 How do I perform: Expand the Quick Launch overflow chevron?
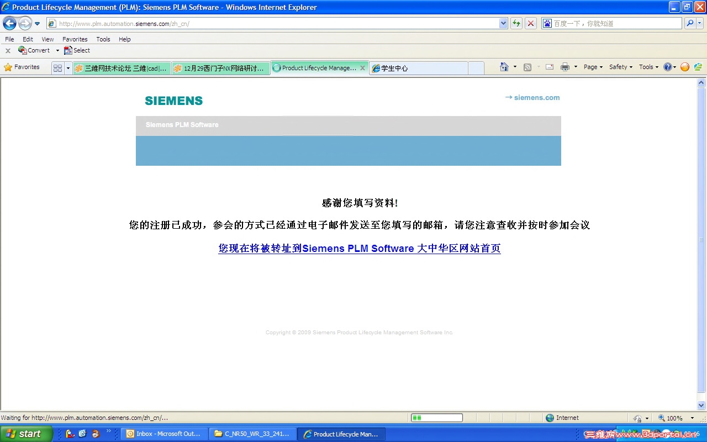109,430
